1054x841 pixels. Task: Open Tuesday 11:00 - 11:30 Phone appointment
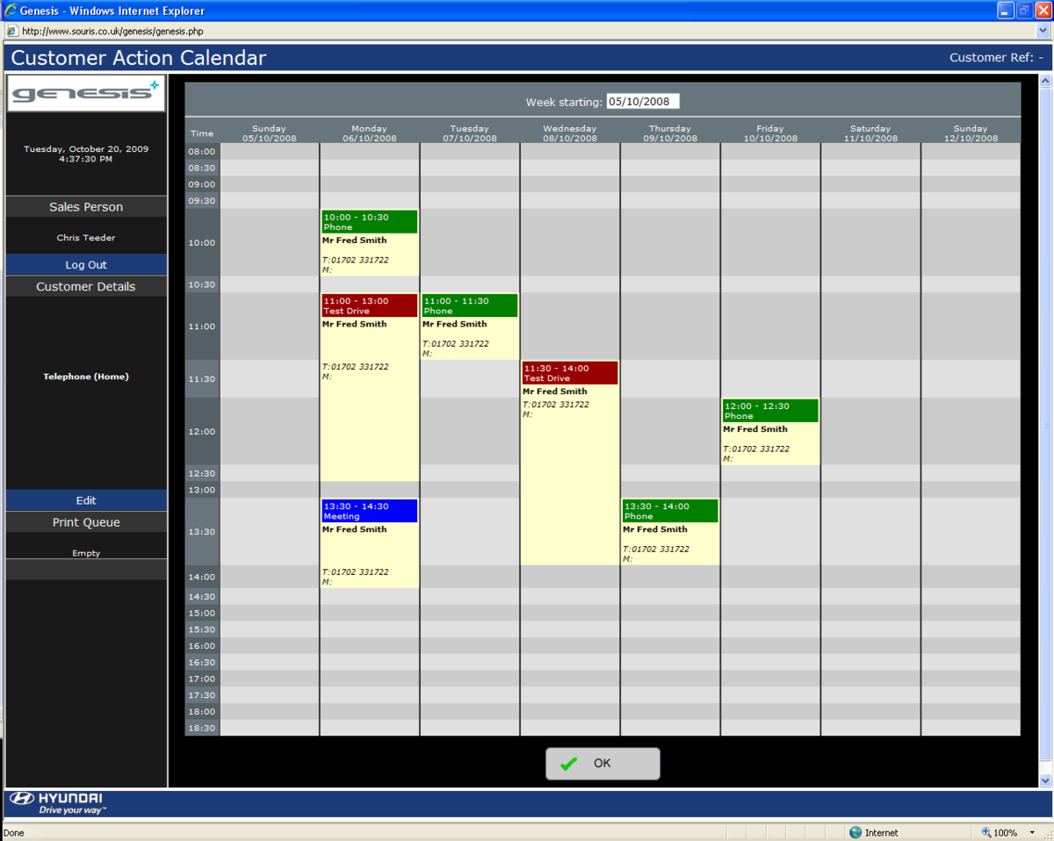pos(470,327)
